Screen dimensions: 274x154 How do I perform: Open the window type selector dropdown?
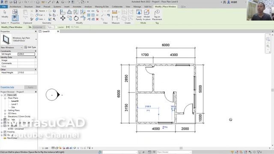36,39
